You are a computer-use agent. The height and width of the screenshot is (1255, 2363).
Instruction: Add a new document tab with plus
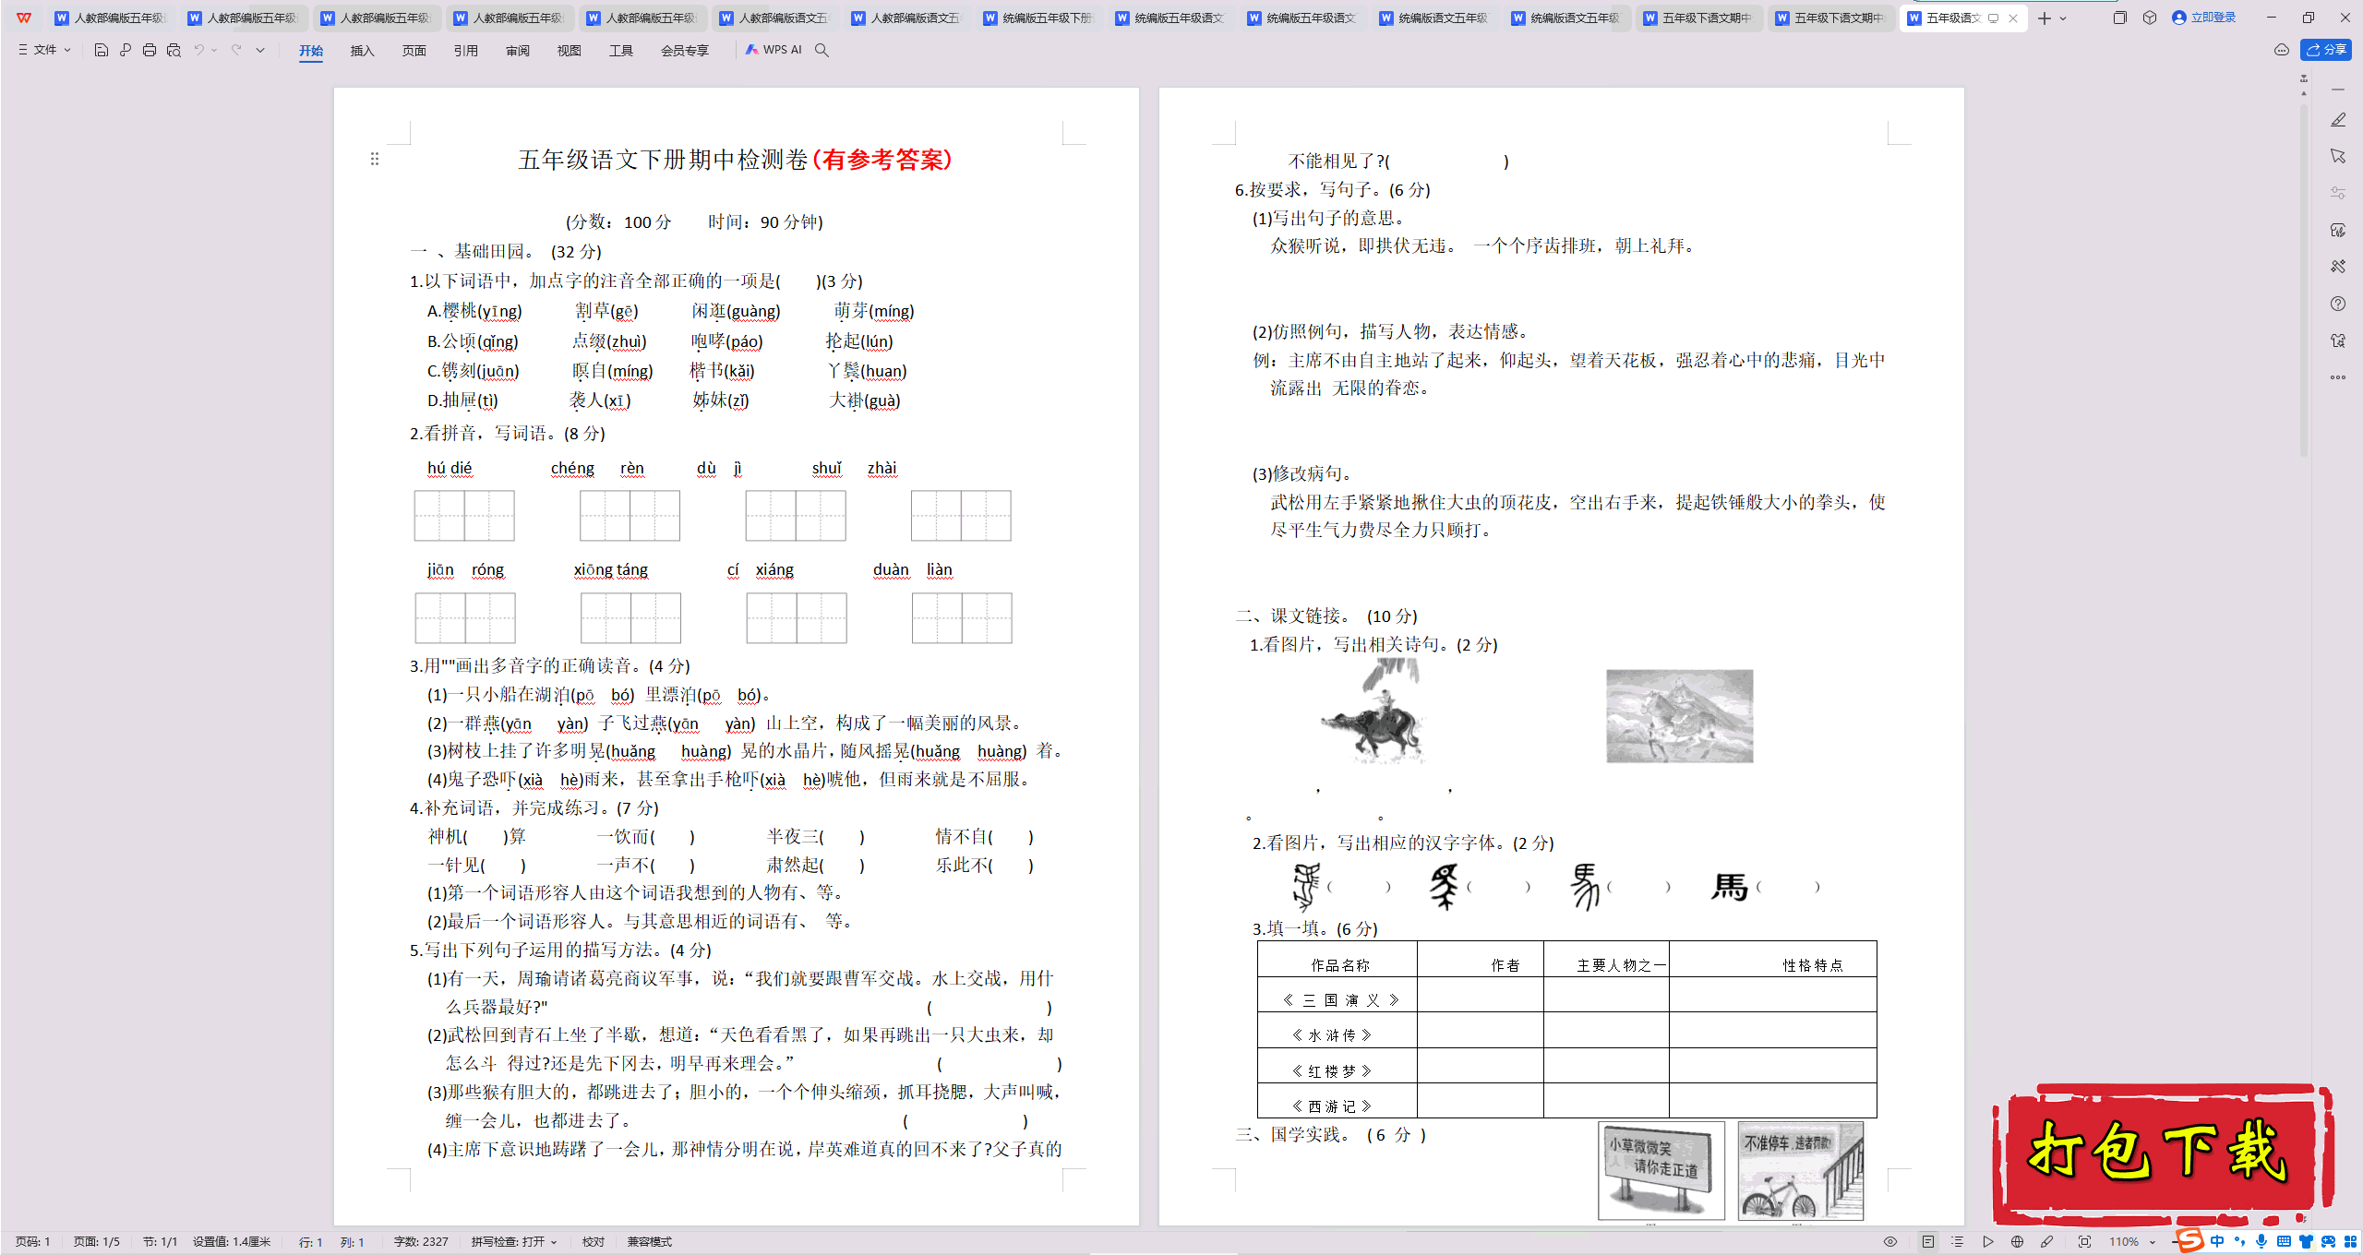click(x=2045, y=18)
